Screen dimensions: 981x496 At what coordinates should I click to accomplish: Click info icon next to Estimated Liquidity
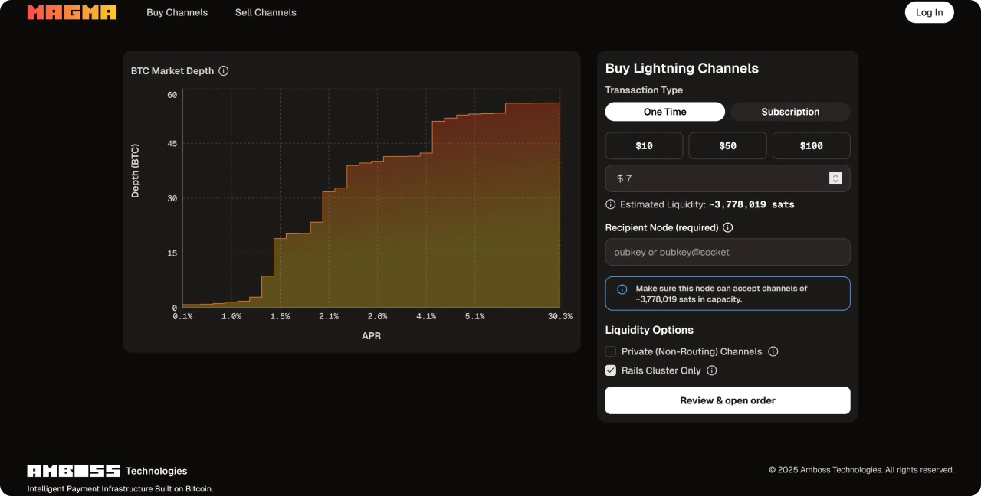point(611,204)
